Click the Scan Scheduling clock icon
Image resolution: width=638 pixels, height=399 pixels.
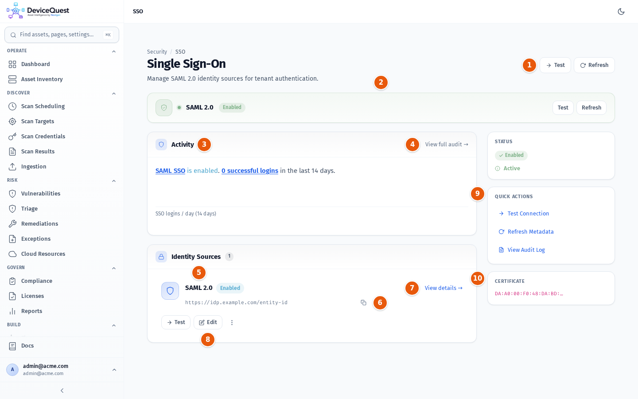pyautogui.click(x=12, y=106)
